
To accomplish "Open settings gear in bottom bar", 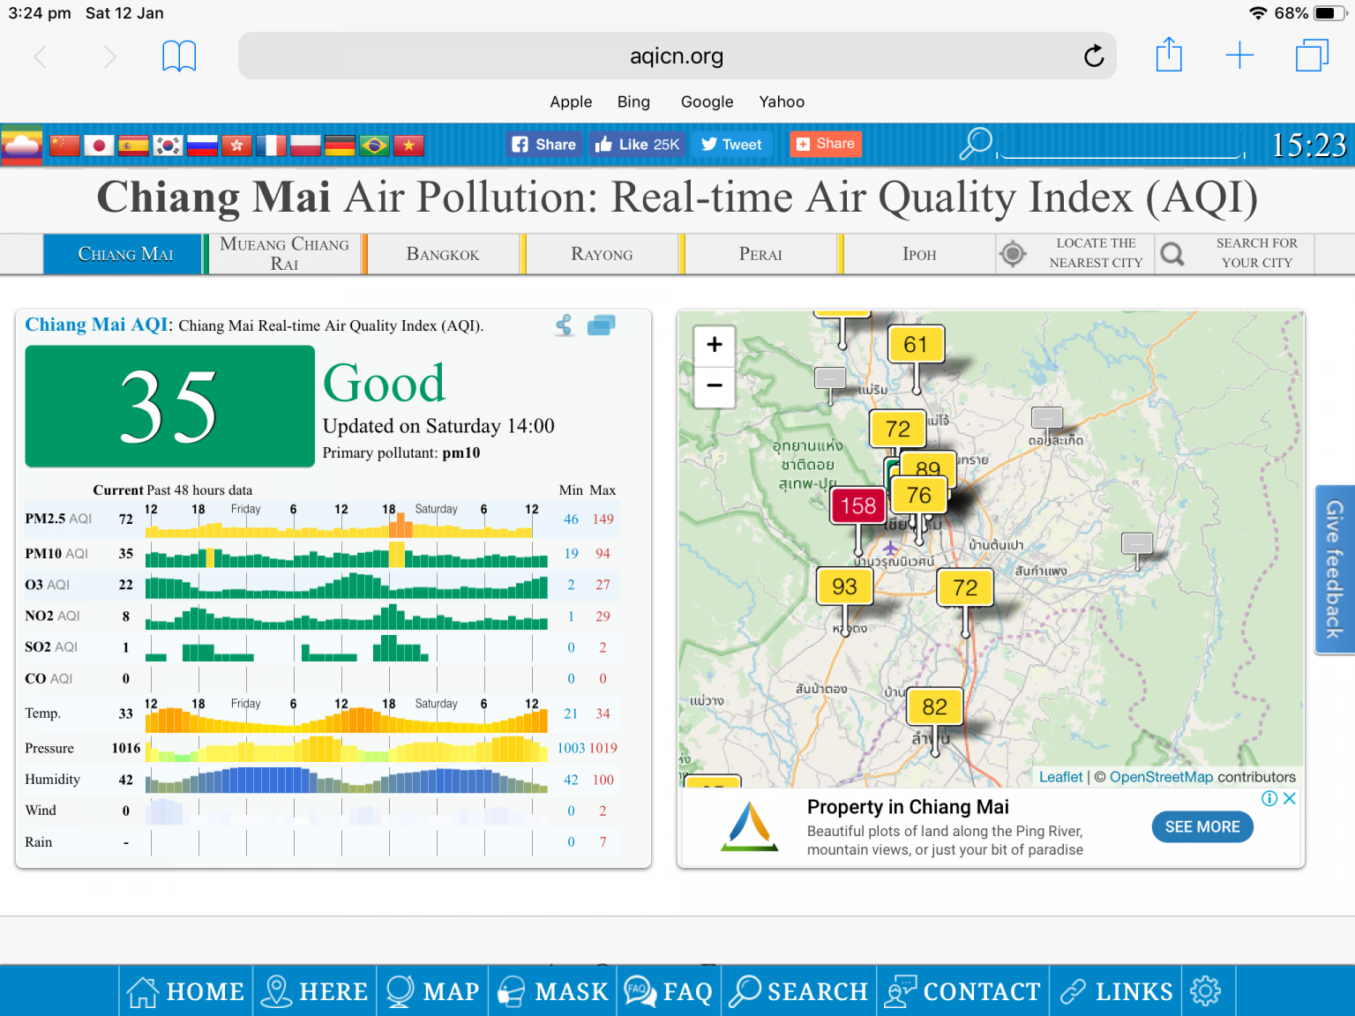I will (x=1206, y=991).
